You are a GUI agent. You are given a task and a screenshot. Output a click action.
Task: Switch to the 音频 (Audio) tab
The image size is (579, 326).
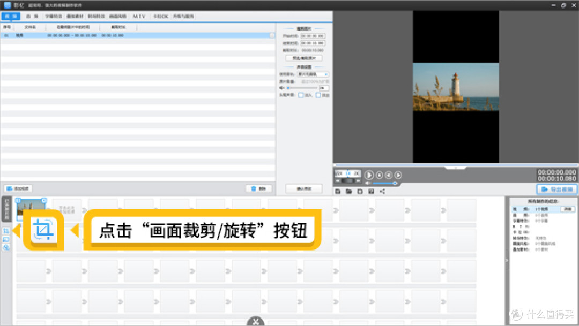click(x=32, y=16)
